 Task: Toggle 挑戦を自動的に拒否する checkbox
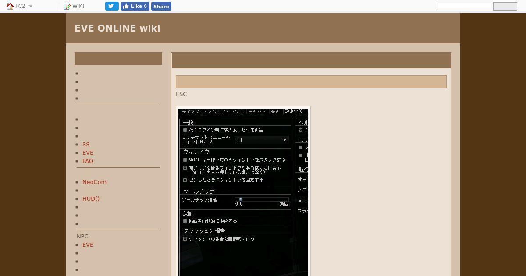pos(185,221)
